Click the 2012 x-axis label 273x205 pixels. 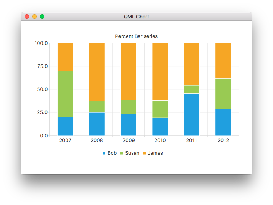pyautogui.click(x=223, y=141)
